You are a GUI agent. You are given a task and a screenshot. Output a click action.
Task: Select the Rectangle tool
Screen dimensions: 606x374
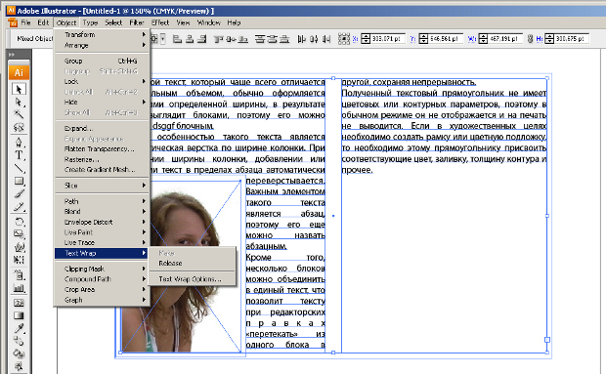[19, 181]
